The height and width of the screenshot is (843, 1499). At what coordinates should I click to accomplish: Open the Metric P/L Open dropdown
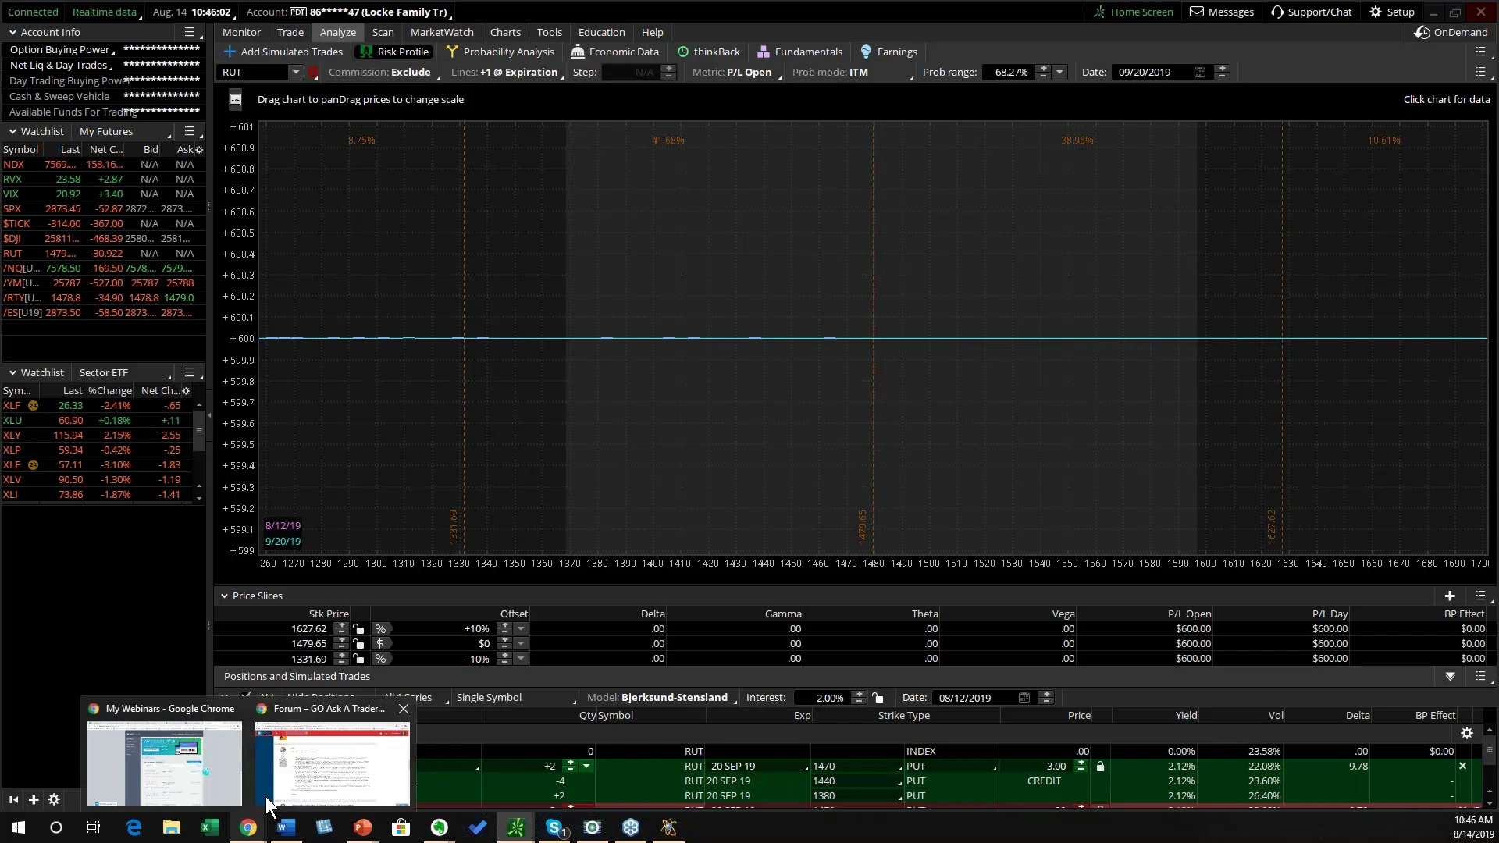point(737,72)
